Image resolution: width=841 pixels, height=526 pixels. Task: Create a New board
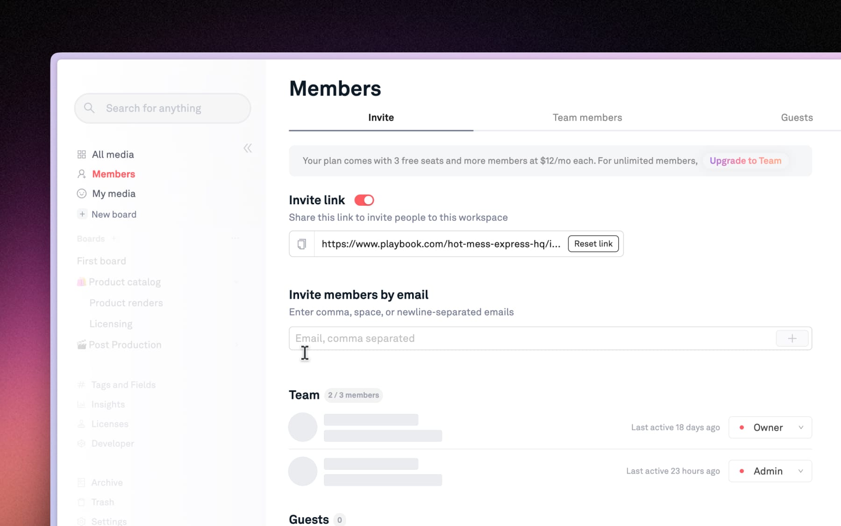point(114,214)
